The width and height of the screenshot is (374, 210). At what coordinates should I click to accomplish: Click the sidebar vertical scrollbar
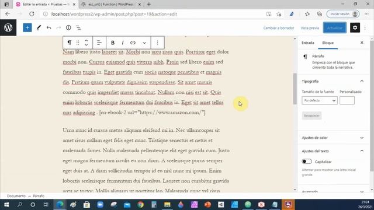pos(372,106)
